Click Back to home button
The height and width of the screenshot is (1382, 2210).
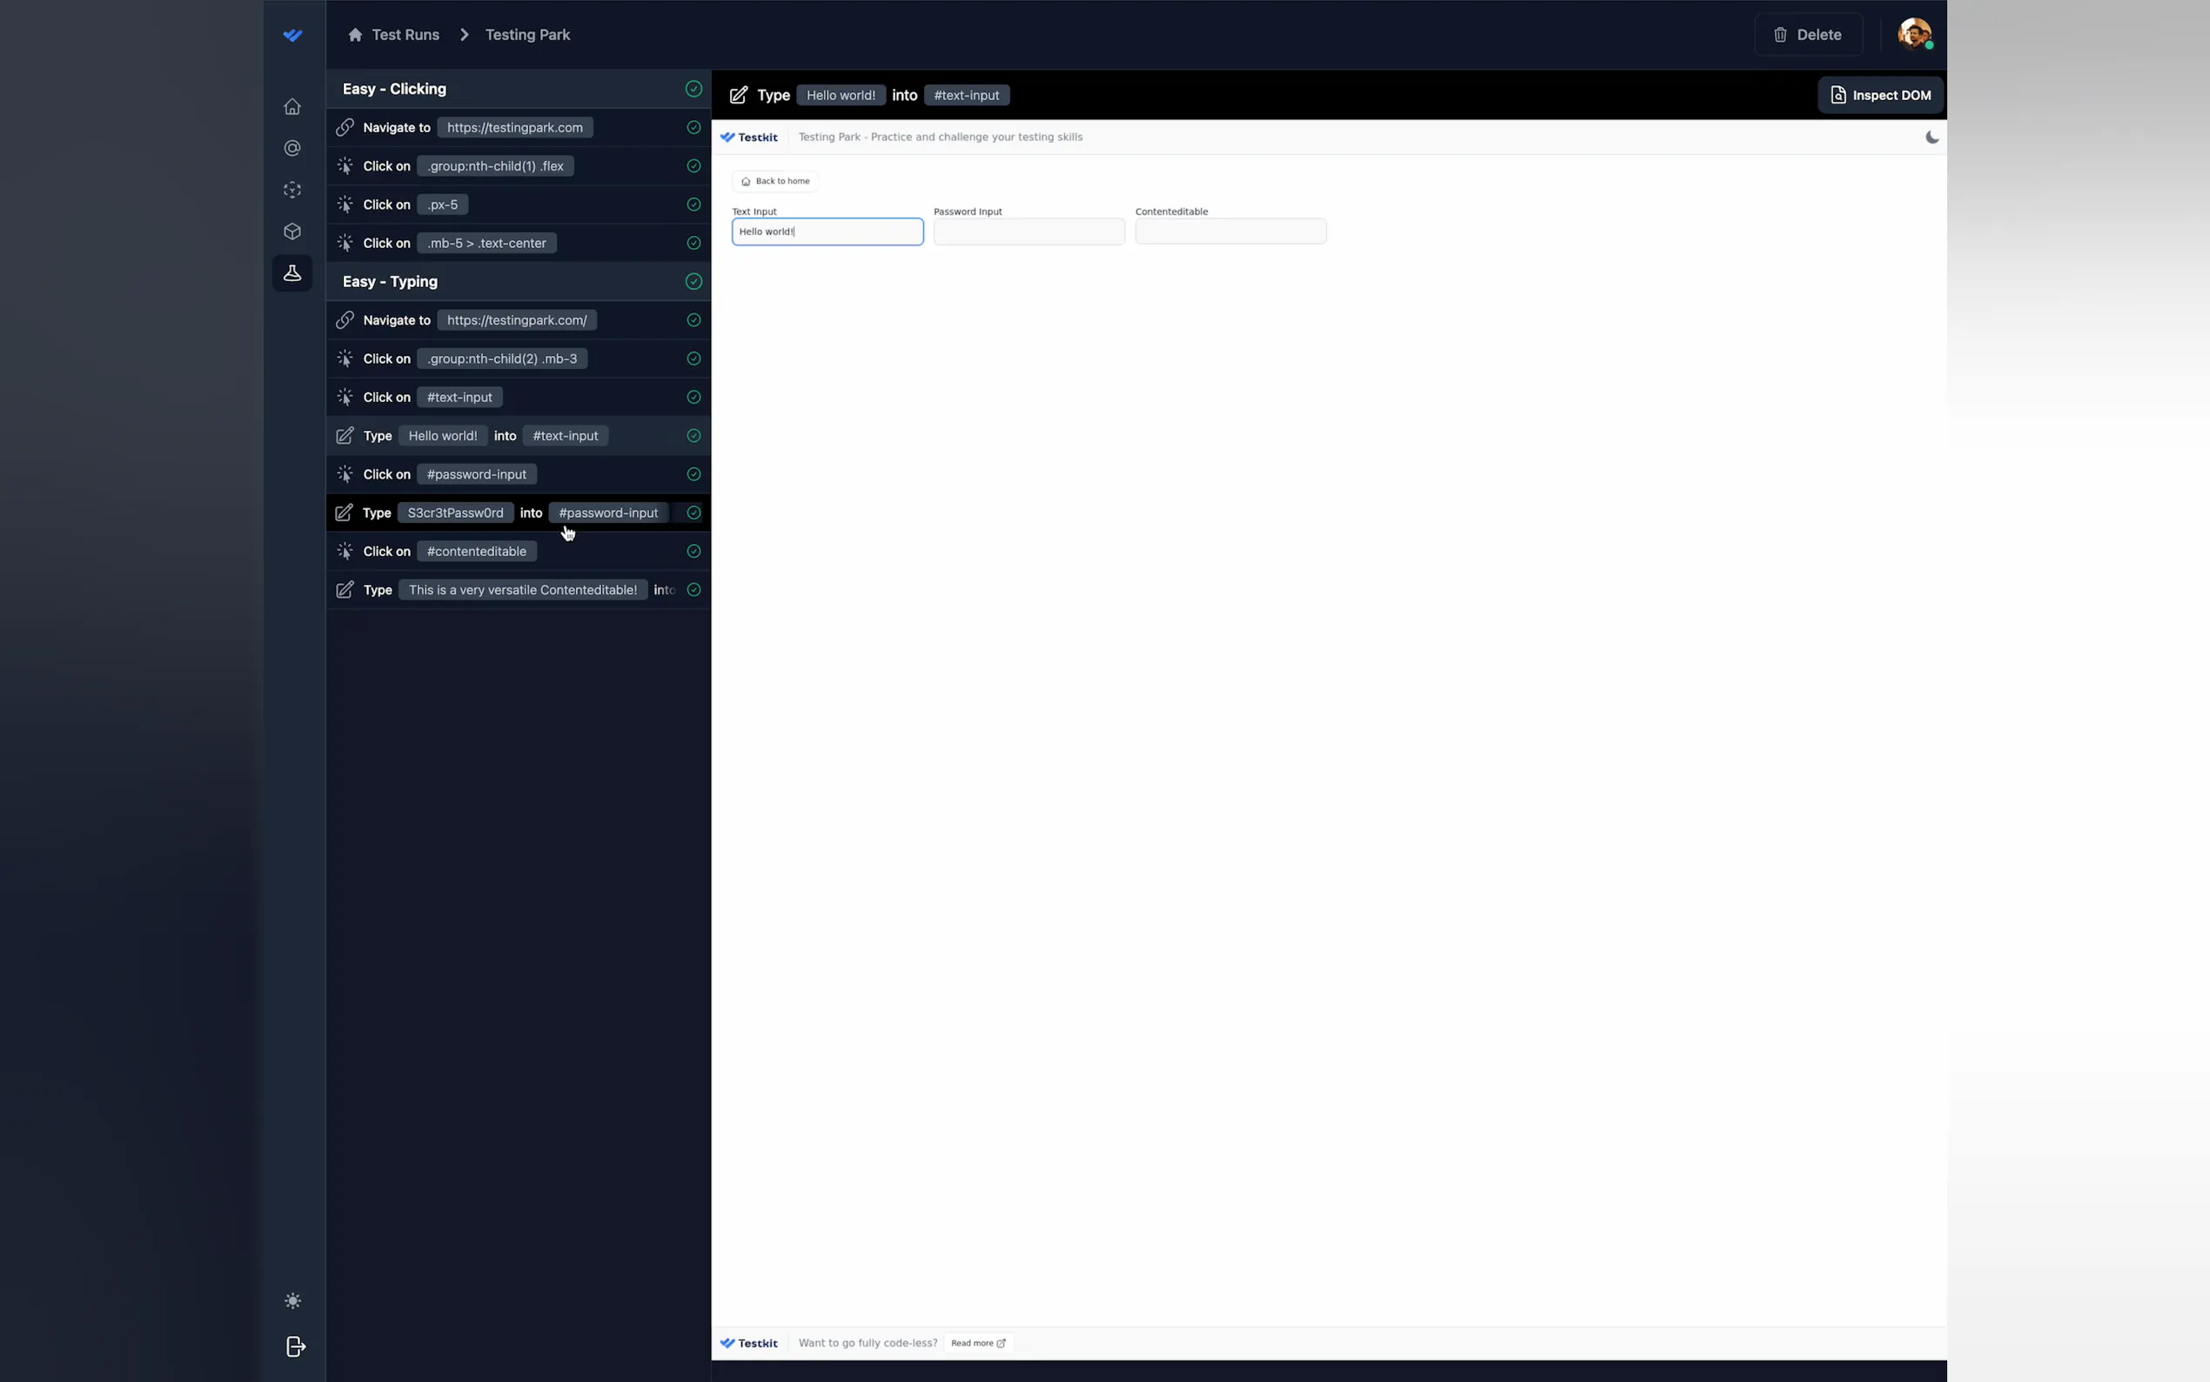click(774, 181)
